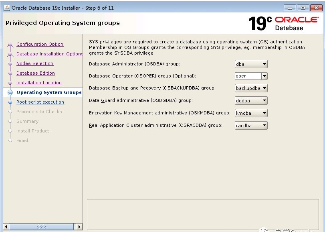Image resolution: width=325 pixels, height=232 pixels.
Task: Click the Database Administrator (OSDBA) group label
Action: (134, 64)
